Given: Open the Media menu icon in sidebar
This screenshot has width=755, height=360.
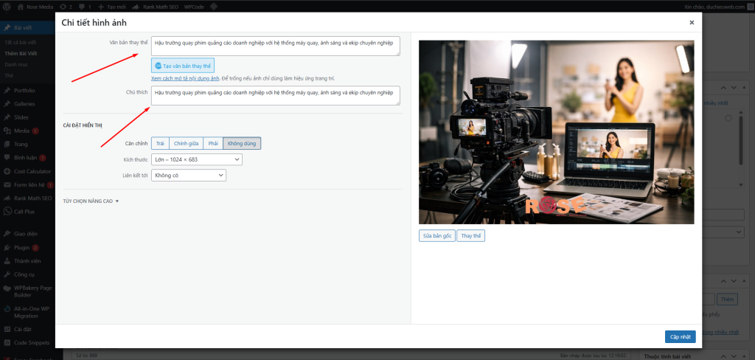Looking at the screenshot, I should 7,131.
